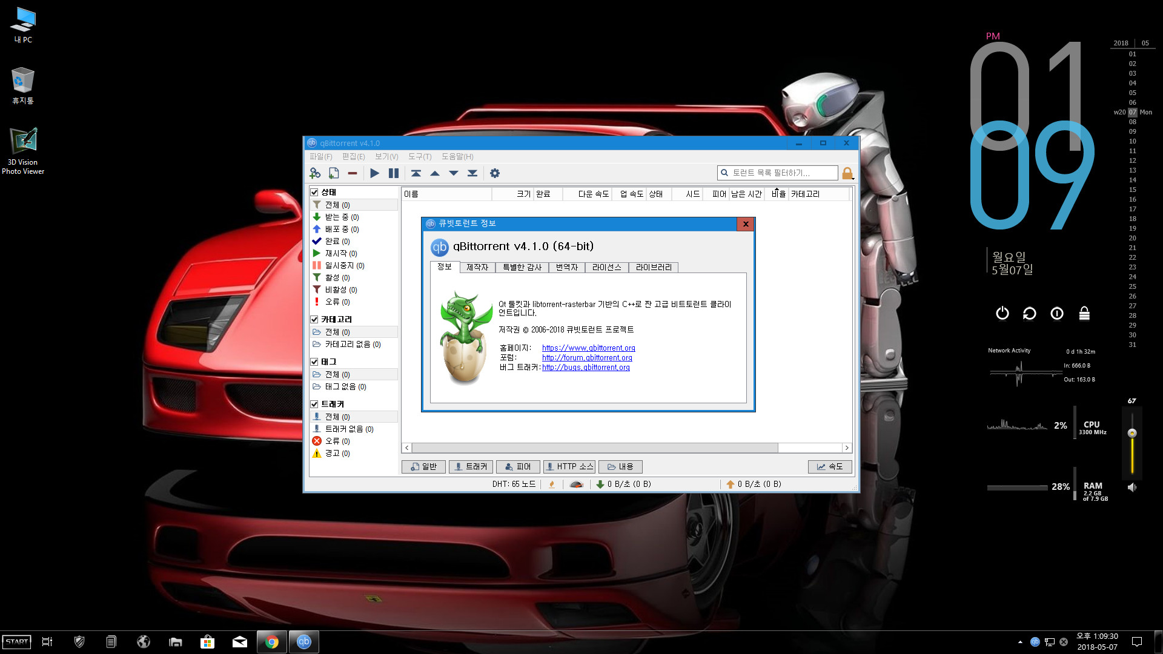Click horizontal scrollbar right arrow
The image size is (1163, 654).
click(847, 448)
